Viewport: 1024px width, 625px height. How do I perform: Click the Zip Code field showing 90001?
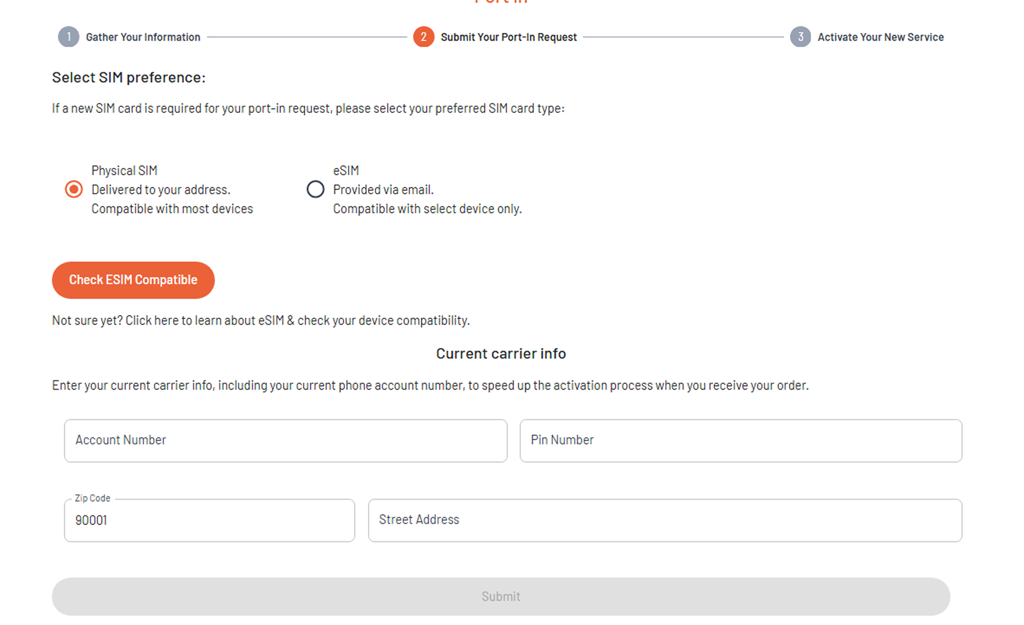pos(209,520)
